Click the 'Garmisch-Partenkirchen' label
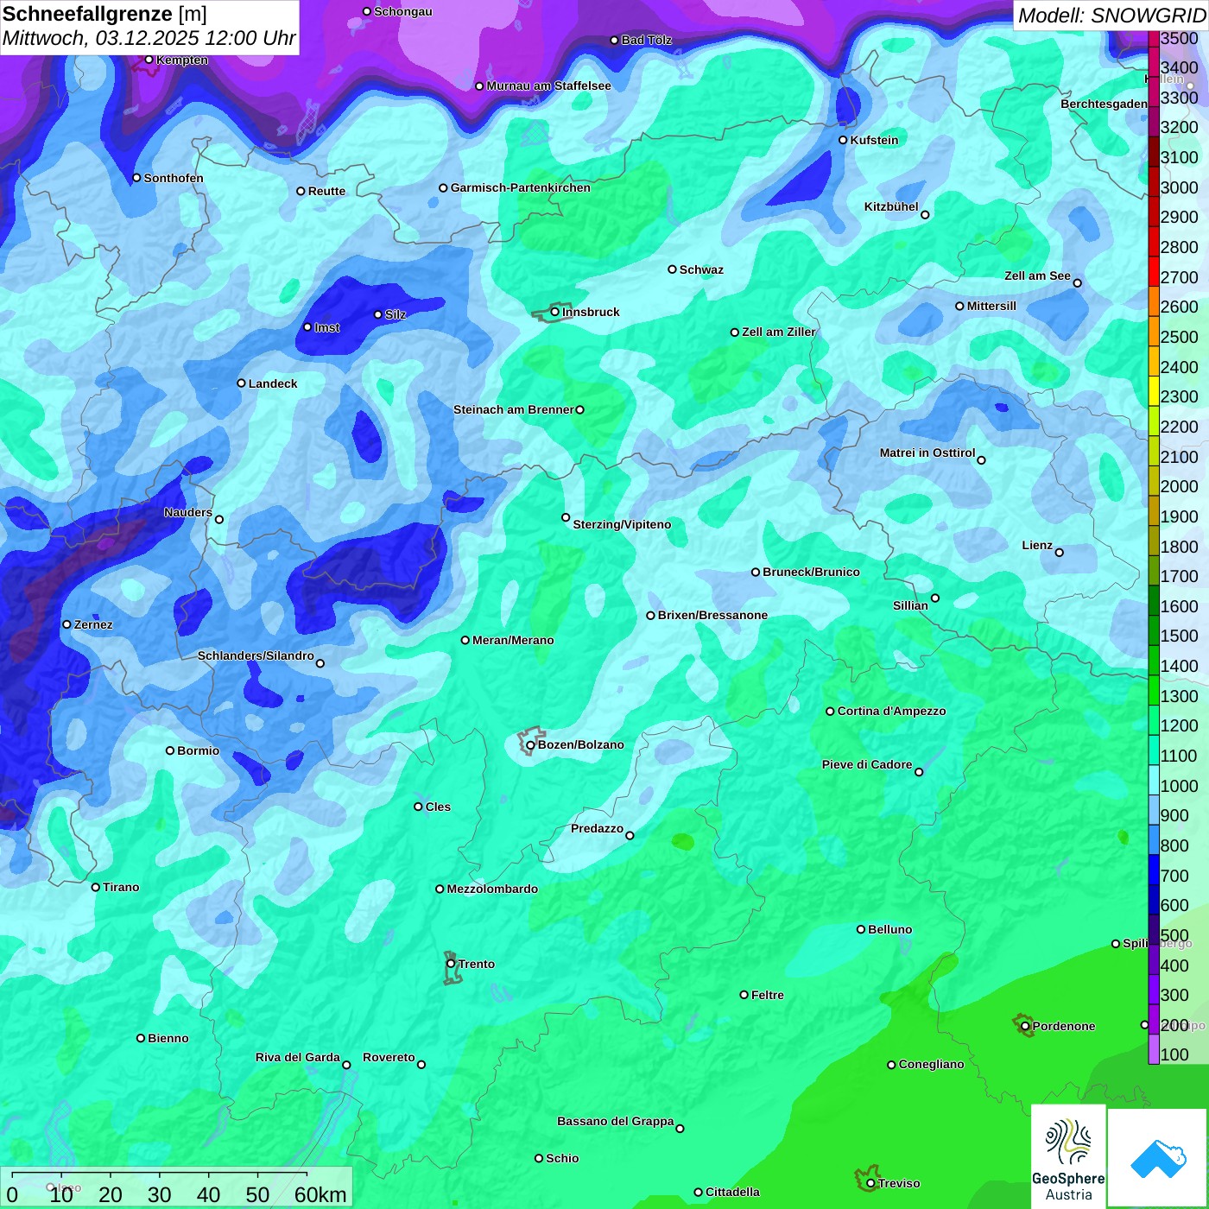The image size is (1209, 1209). pos(521,187)
